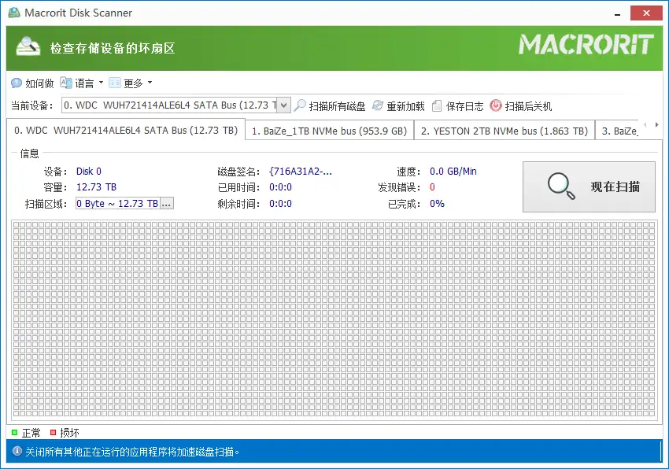The height and width of the screenshot is (469, 669).
Task: Switch to the 3. BaiZe tab
Action: point(618,131)
